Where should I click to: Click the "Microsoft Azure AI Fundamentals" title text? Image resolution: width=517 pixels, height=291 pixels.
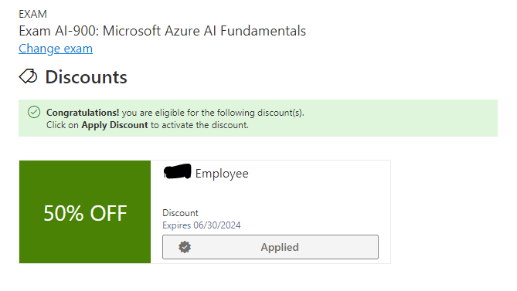click(205, 31)
